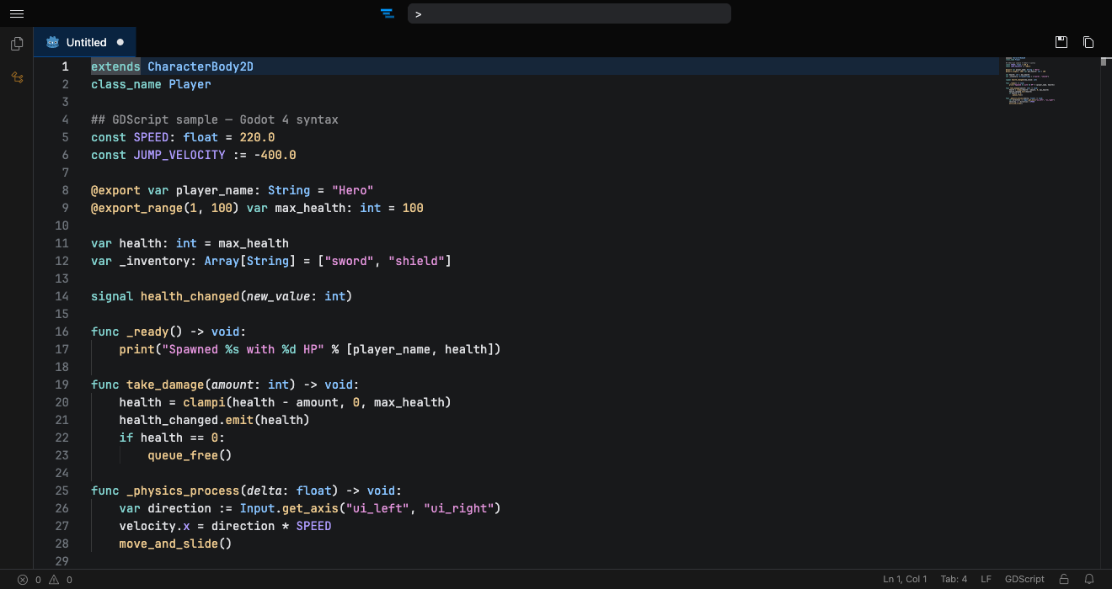The height and width of the screenshot is (589, 1112).
Task: Click "health_changed" in signal declaration line 14
Action: tap(190, 296)
